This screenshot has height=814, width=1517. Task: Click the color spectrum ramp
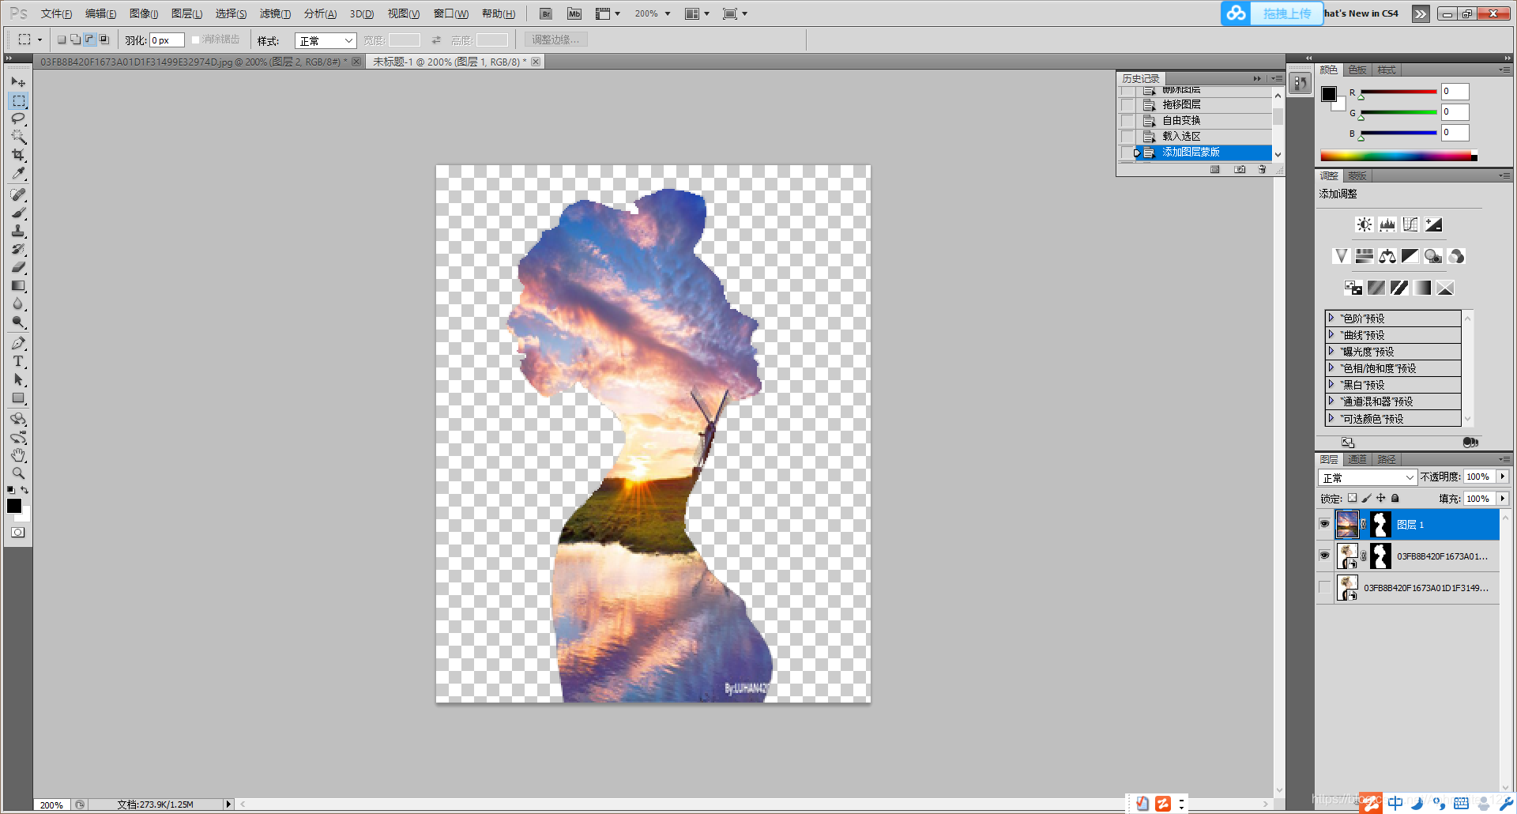(x=1398, y=156)
